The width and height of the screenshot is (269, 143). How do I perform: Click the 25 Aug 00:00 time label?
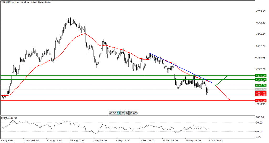point(77,141)
